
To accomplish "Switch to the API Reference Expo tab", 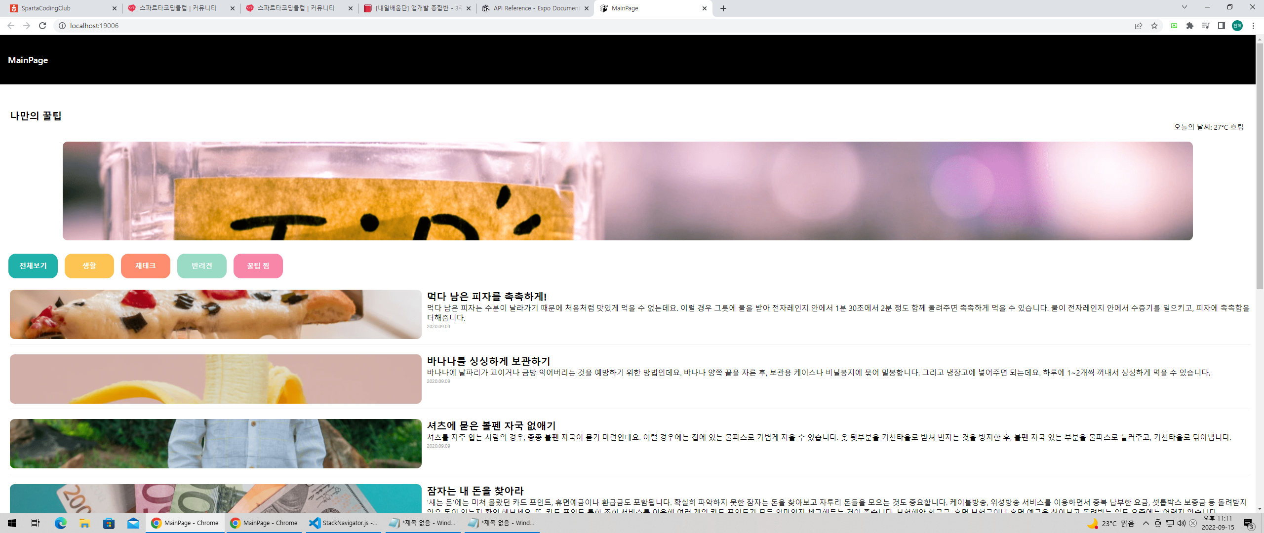I will [x=535, y=8].
